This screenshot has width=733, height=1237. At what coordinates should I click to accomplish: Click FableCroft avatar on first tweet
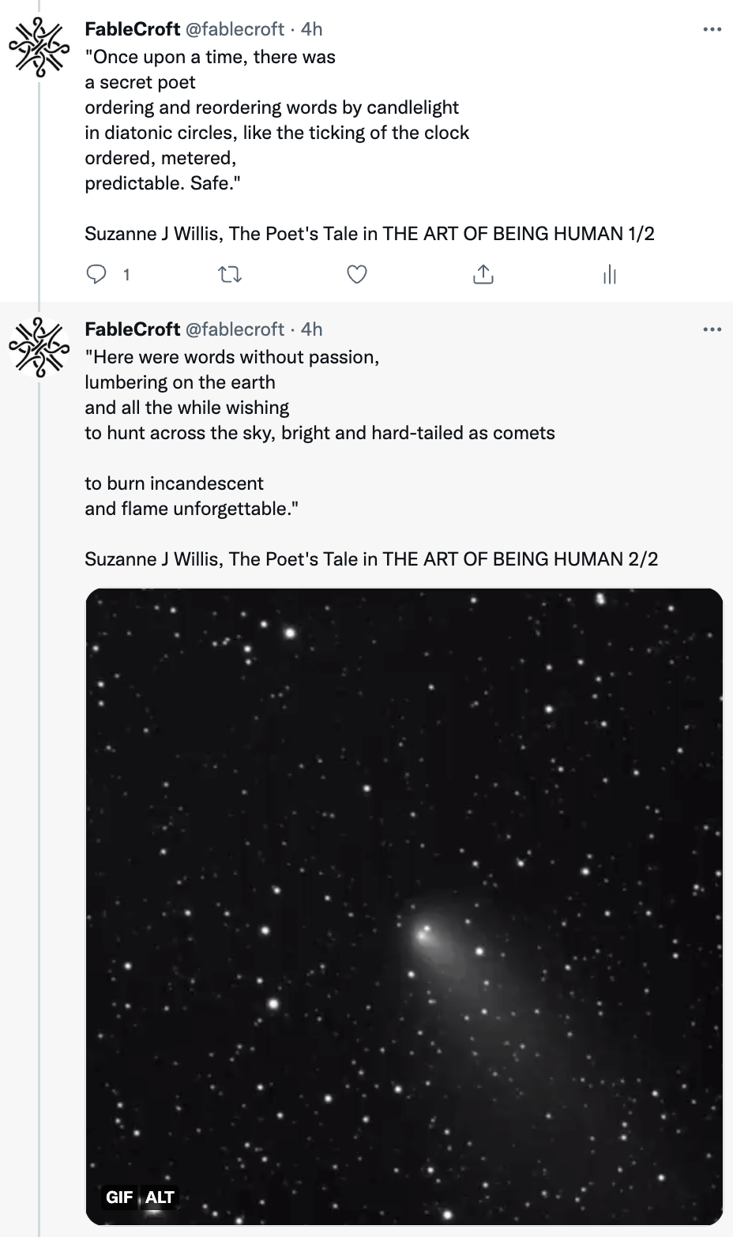[x=39, y=47]
